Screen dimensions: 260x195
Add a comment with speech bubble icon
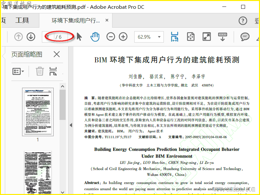(245, 37)
